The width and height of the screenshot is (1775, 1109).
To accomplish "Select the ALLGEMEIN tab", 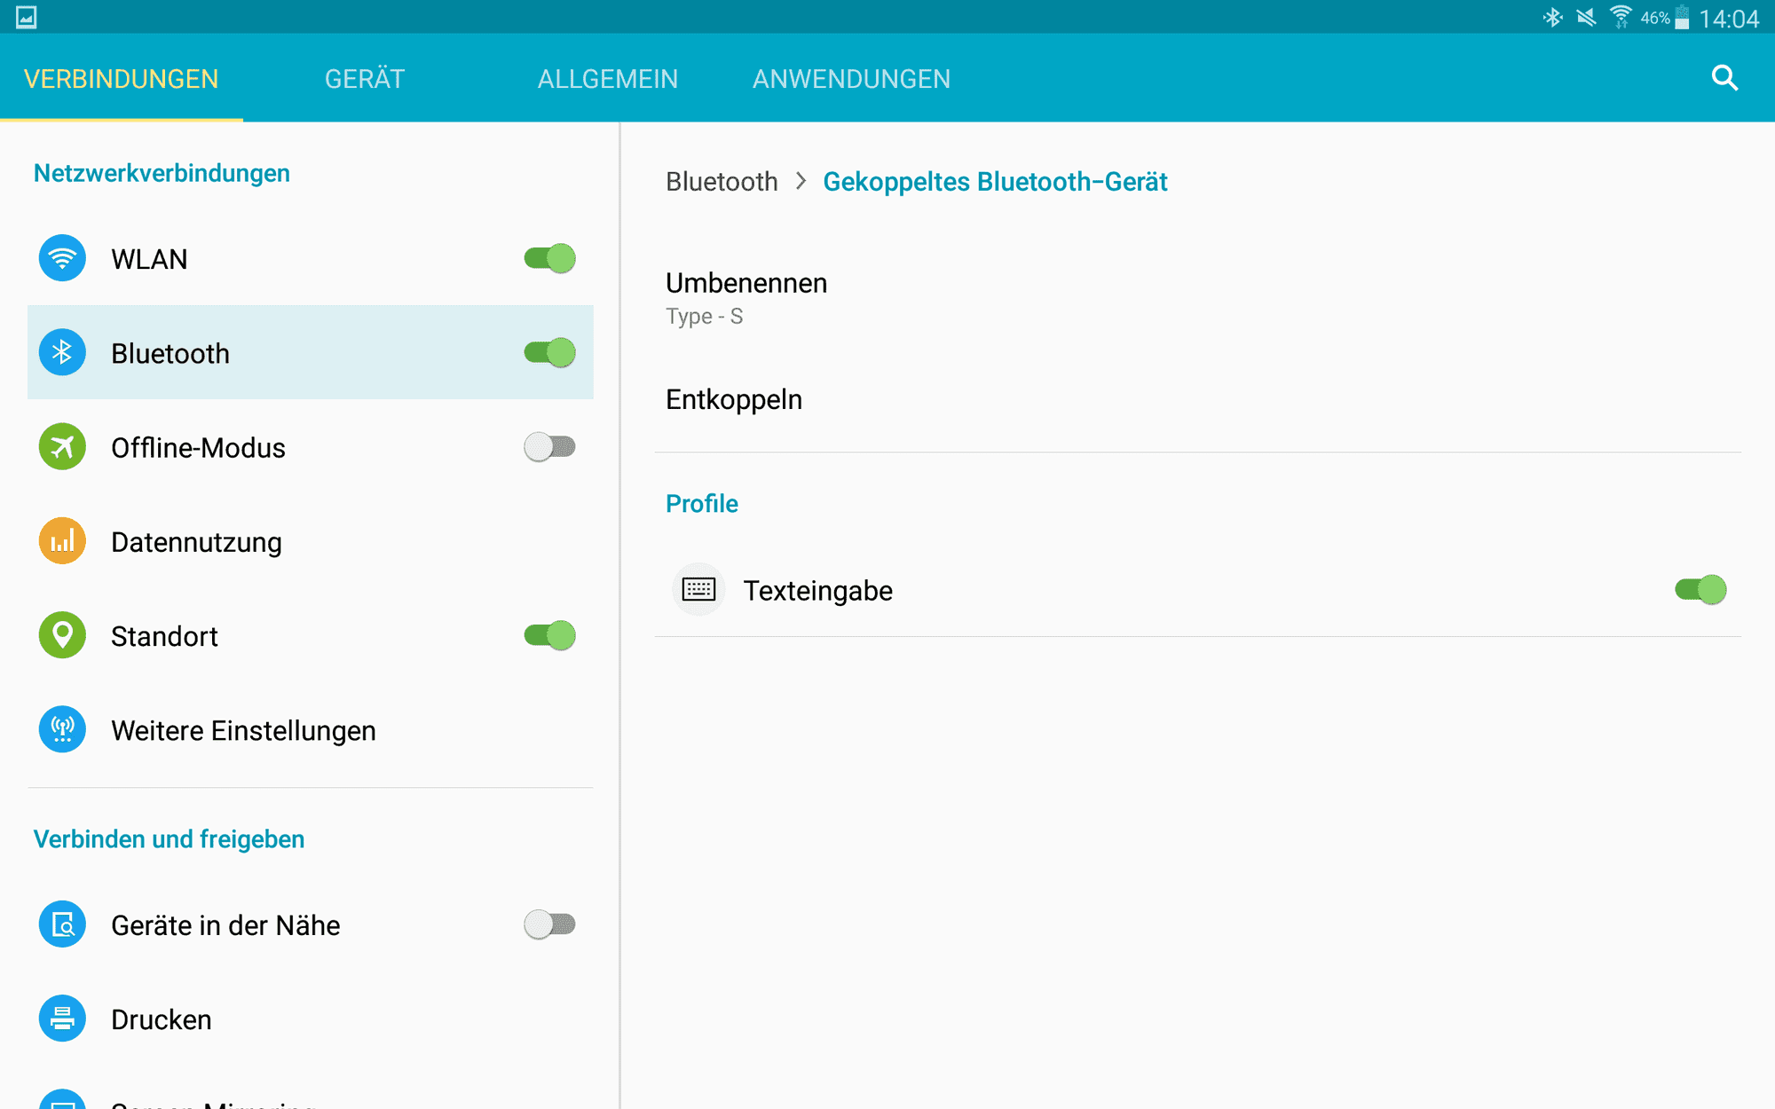I will (x=607, y=79).
